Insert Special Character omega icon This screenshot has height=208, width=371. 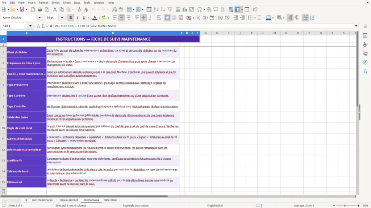pos(200,9)
